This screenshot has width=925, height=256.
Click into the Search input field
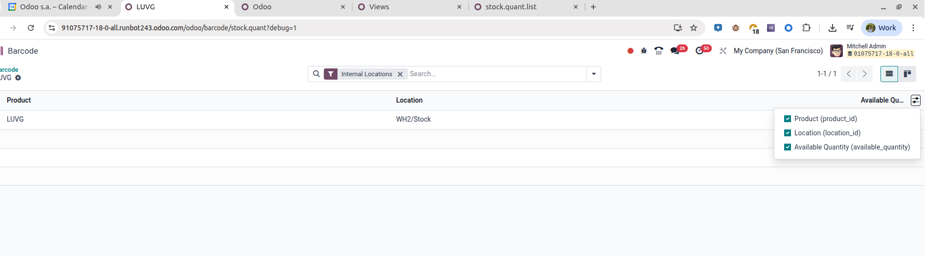pyautogui.click(x=496, y=74)
